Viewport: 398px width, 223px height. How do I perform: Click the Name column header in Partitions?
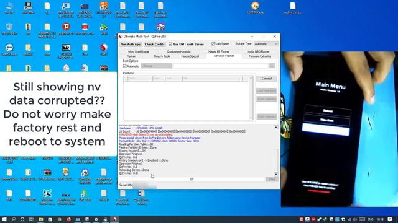(x=140, y=79)
